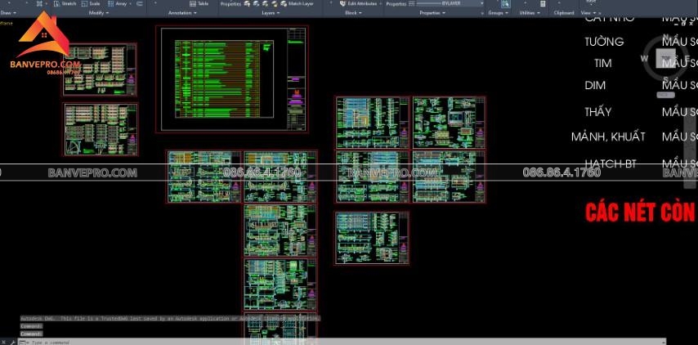Click the TIM layer label text
Image resolution: width=698 pixels, height=345 pixels.
[602, 63]
